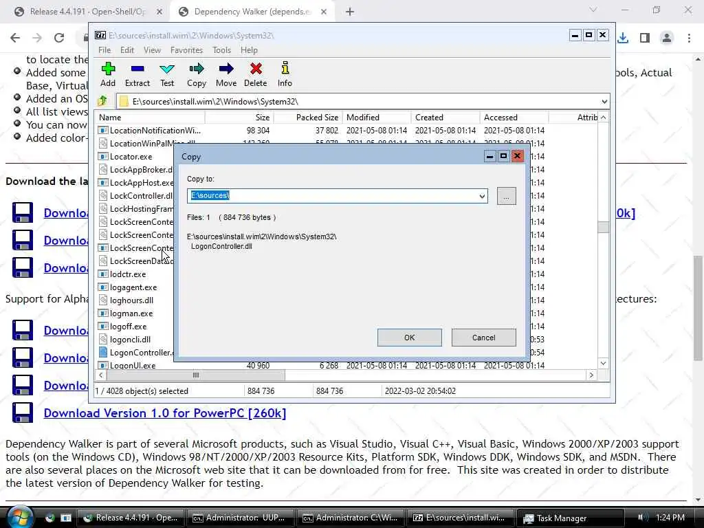Click the file list vertical scrollbar thumb

click(x=604, y=227)
